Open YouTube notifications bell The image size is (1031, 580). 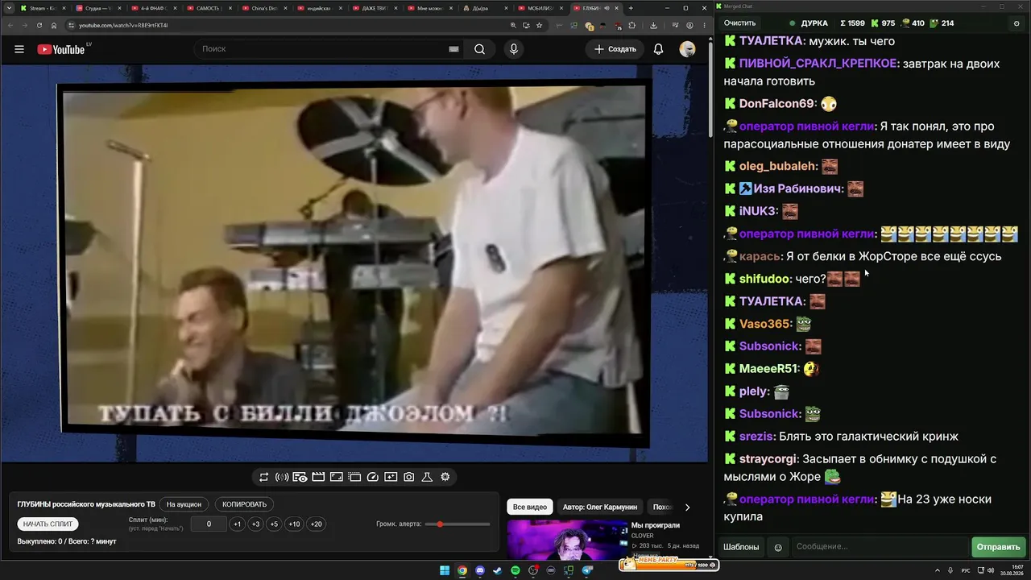coord(658,49)
